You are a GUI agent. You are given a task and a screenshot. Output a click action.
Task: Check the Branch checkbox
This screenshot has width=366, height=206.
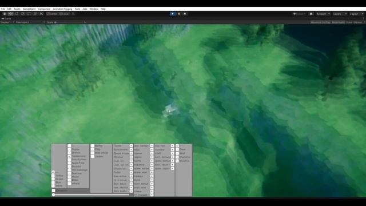point(69,153)
